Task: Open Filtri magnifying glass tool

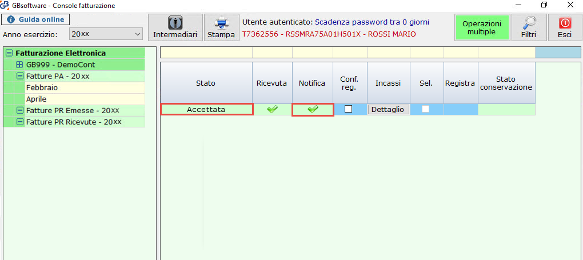Action: tap(528, 23)
